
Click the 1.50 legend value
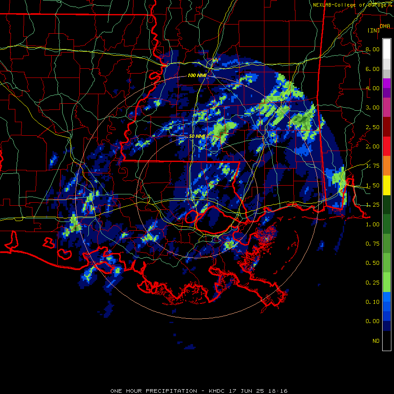click(x=373, y=186)
